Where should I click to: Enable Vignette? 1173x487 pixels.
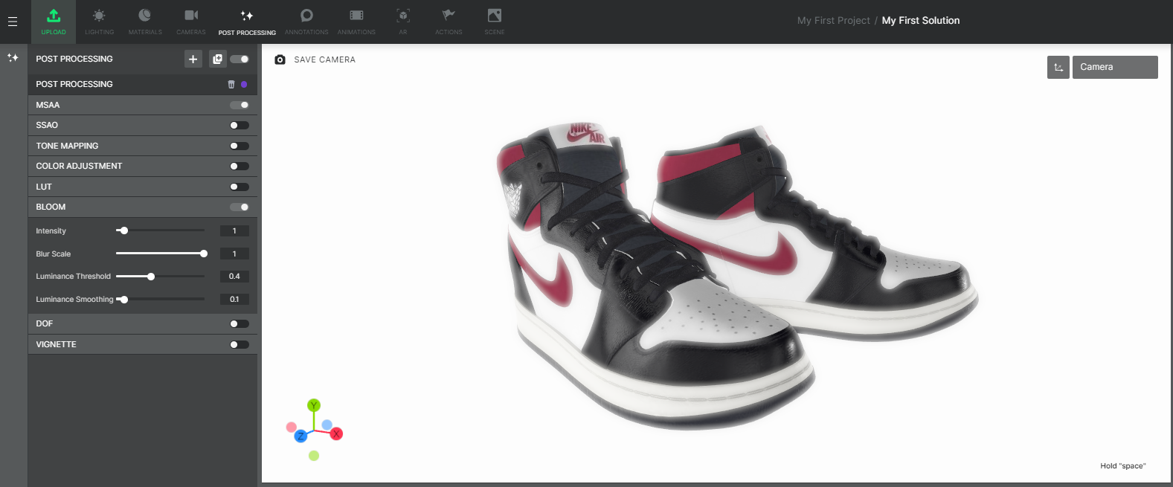coord(240,344)
